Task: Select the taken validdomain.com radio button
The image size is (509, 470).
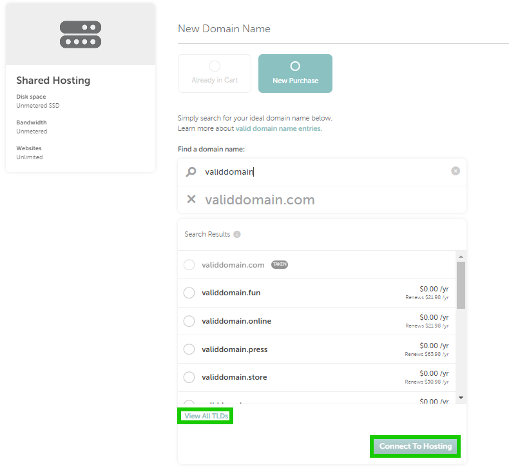Action: pyautogui.click(x=189, y=265)
